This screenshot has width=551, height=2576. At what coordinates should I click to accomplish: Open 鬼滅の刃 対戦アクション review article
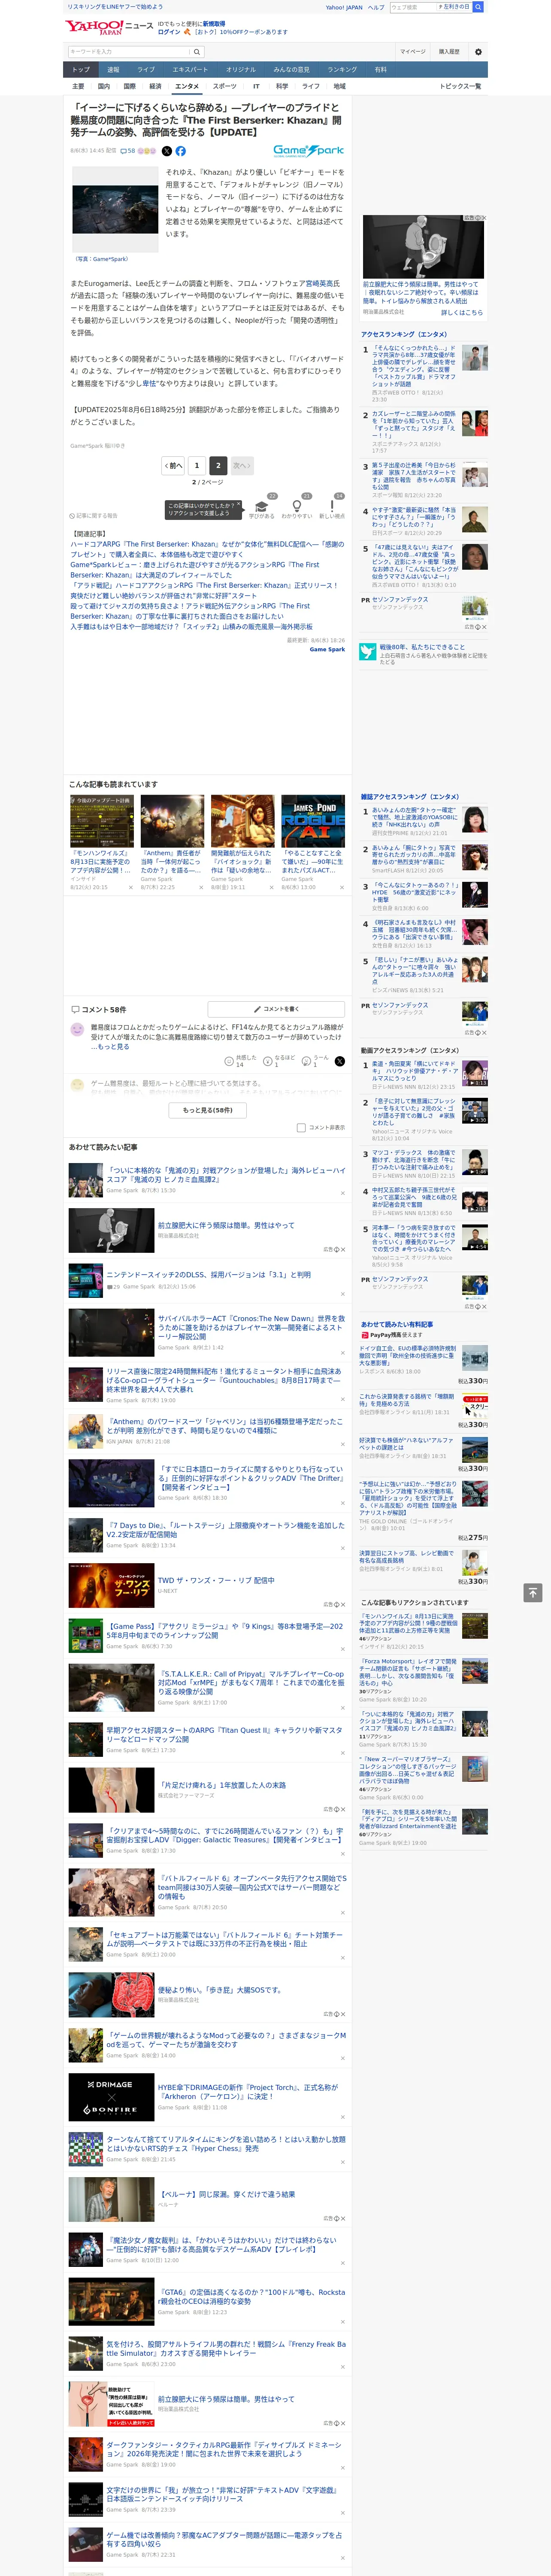226,1175
